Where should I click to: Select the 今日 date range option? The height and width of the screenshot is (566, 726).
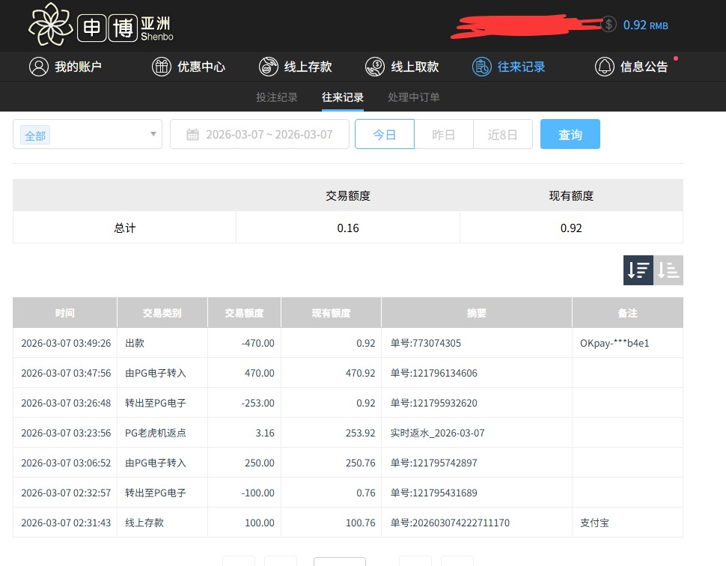(384, 135)
